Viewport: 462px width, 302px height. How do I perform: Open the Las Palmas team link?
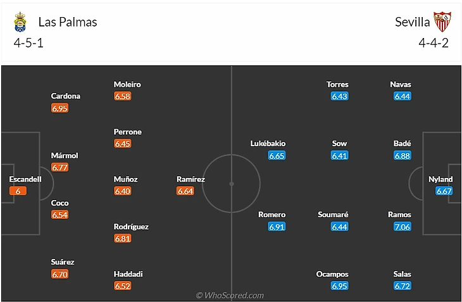point(68,22)
